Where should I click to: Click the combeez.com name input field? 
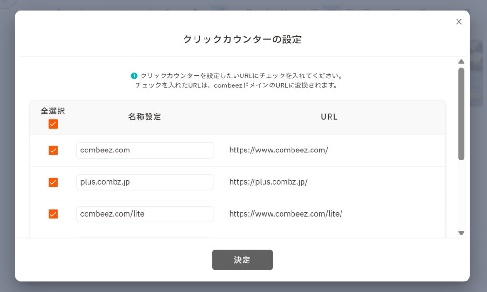tap(145, 151)
